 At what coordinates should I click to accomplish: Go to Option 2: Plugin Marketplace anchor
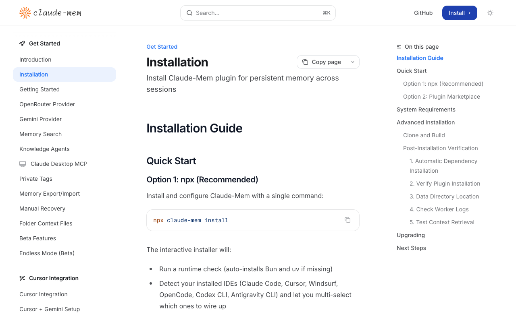point(441,97)
